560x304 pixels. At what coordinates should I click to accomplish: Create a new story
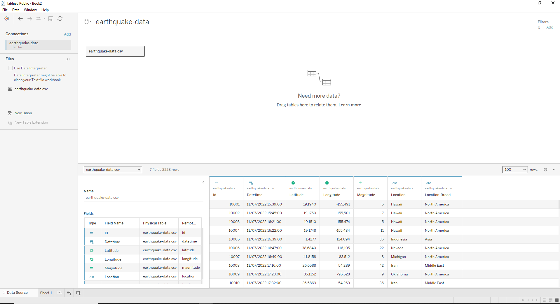click(x=78, y=293)
